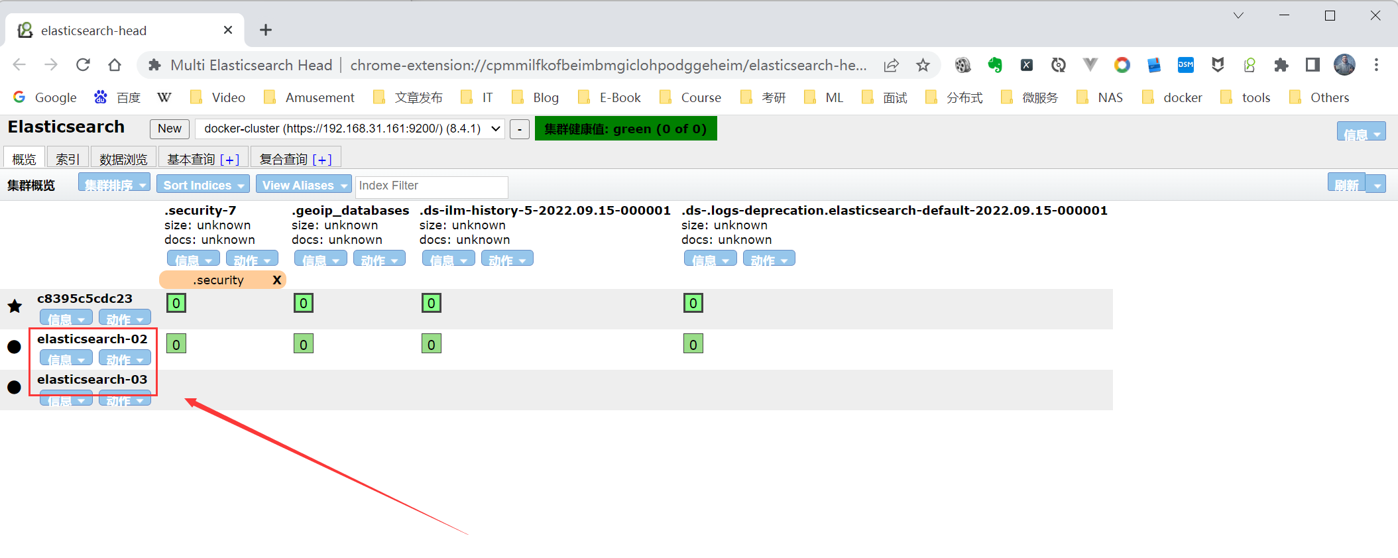Open the docker bookmarks folder
Viewport: 1398px width, 558px height.
(1172, 97)
